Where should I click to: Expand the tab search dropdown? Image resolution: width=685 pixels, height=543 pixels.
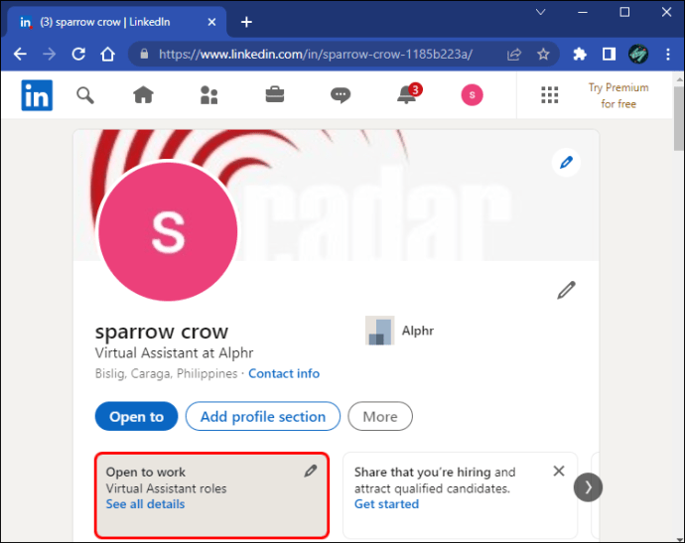click(x=541, y=12)
